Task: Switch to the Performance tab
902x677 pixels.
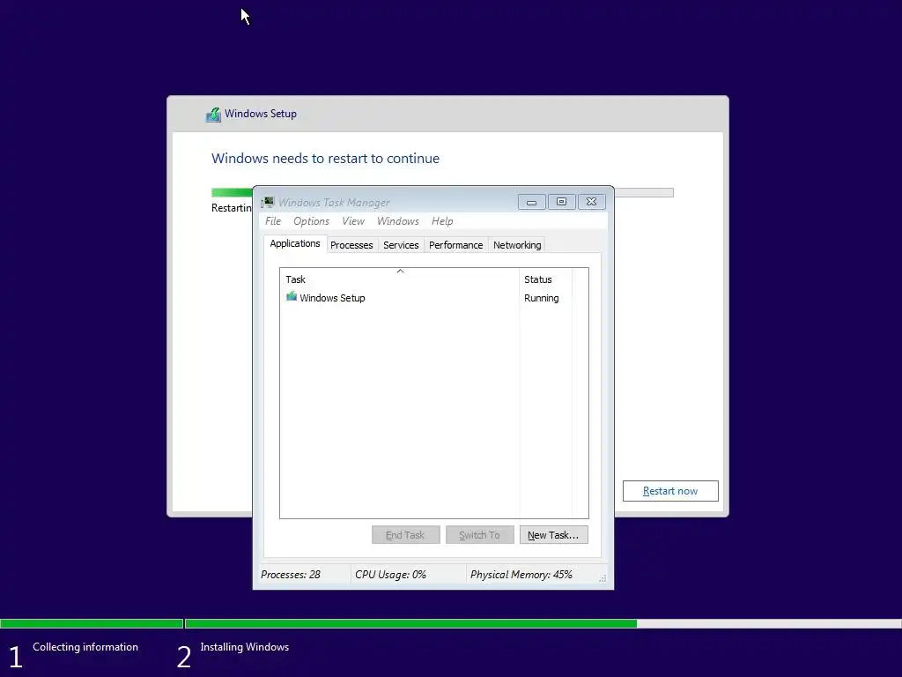Action: (x=455, y=245)
